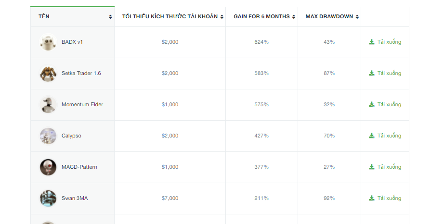444x224 pixels.
Task: Select the Setka Trader 1.6 name
Action: tap(81, 73)
